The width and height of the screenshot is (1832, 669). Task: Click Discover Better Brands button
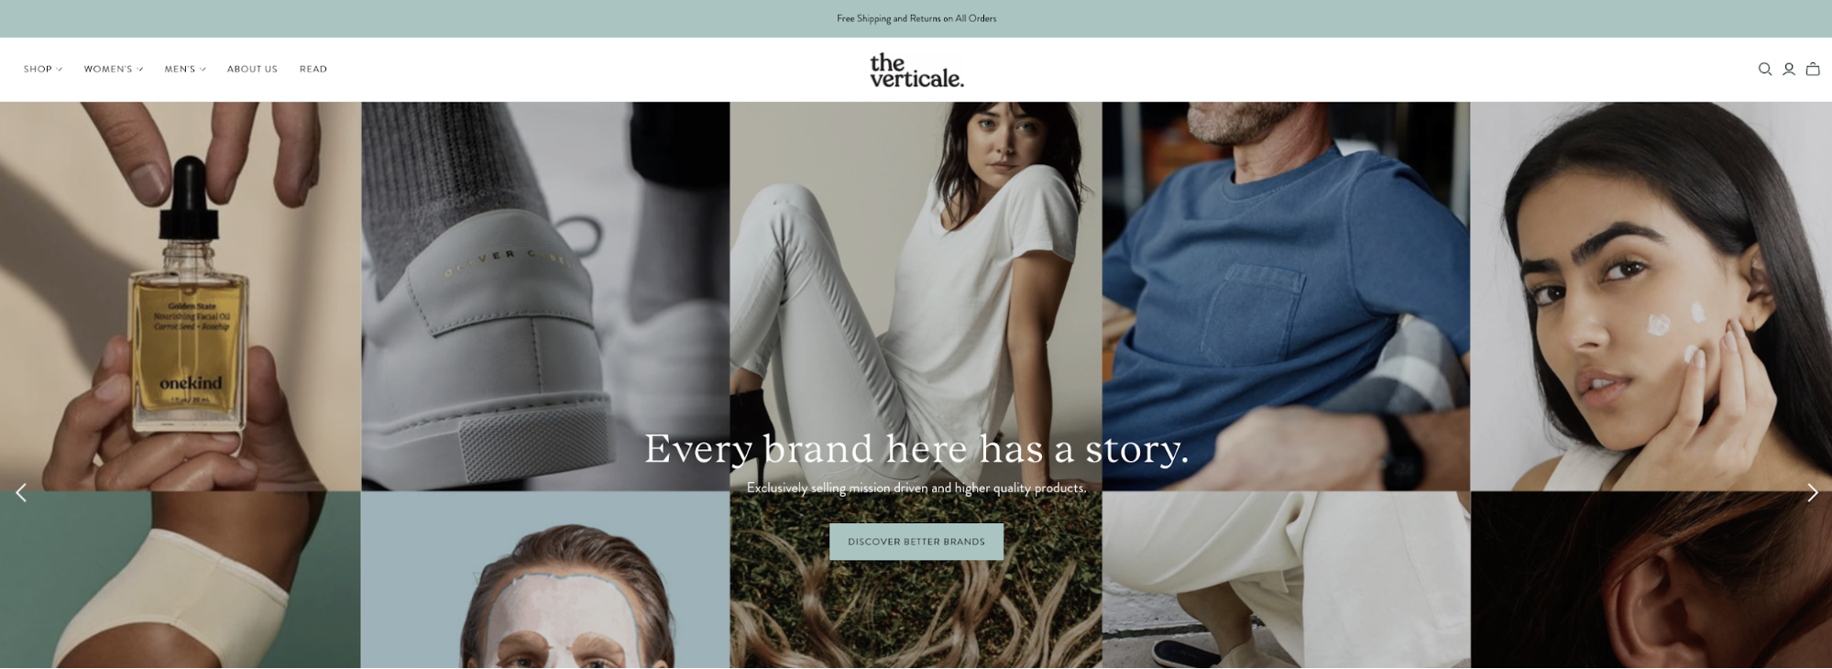click(x=916, y=542)
